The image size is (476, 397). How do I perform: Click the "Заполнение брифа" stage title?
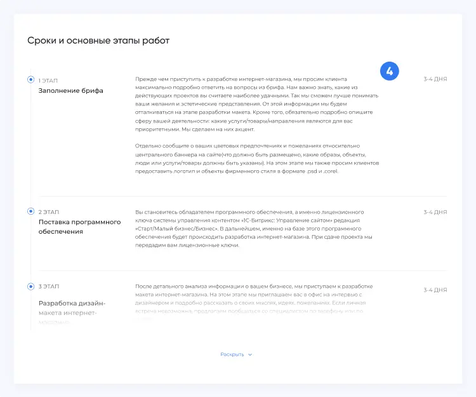coord(70,91)
